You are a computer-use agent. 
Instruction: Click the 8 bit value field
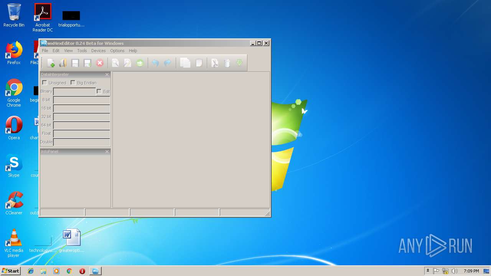pyautogui.click(x=82, y=100)
